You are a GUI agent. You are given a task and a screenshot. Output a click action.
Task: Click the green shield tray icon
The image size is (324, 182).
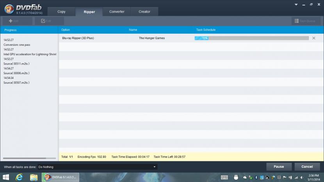(251, 177)
